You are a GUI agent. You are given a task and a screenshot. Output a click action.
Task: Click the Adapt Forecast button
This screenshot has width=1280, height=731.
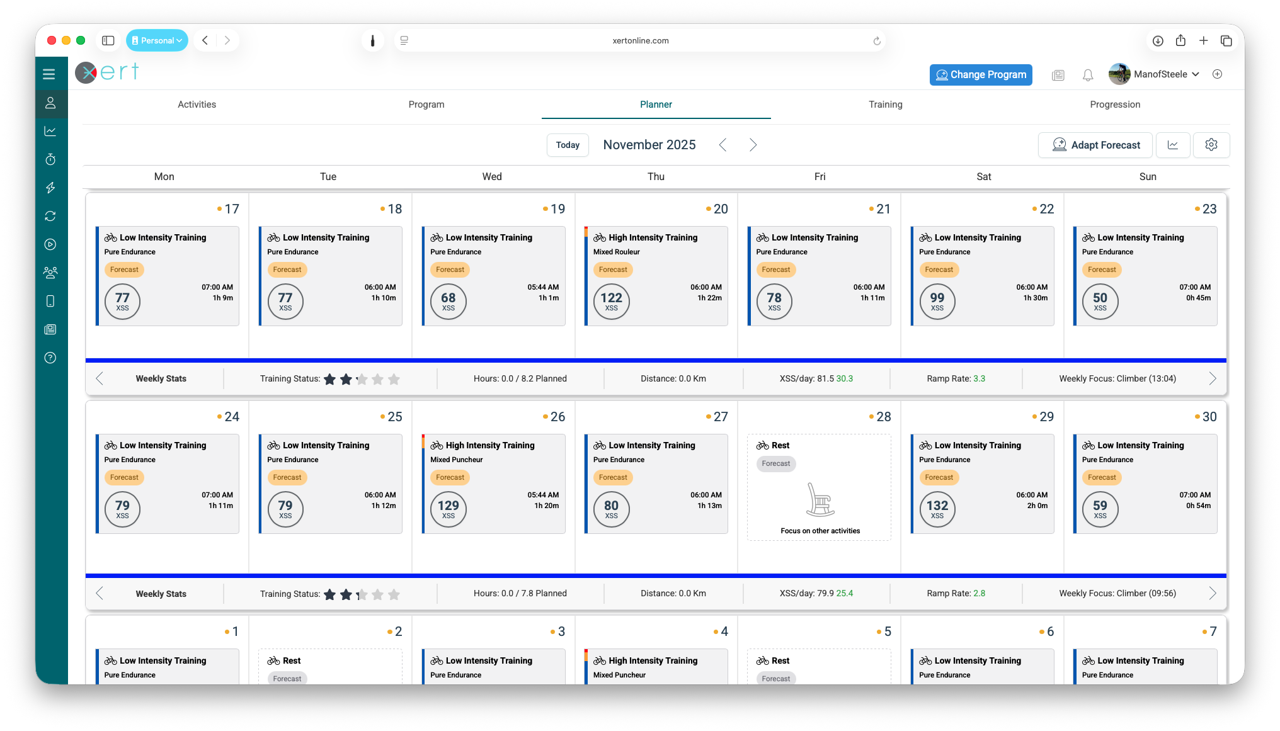coord(1095,145)
